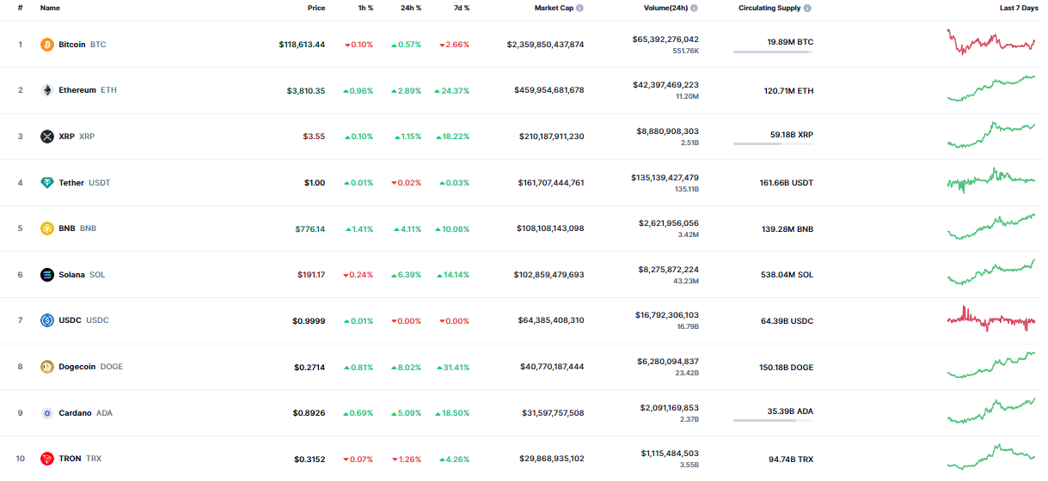Click the Bitcoin coin logo icon

tap(46, 45)
